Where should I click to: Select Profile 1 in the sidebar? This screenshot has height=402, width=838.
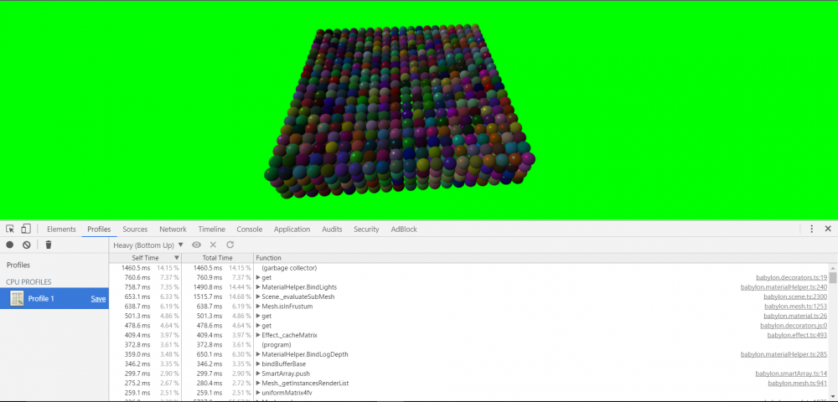pyautogui.click(x=54, y=298)
